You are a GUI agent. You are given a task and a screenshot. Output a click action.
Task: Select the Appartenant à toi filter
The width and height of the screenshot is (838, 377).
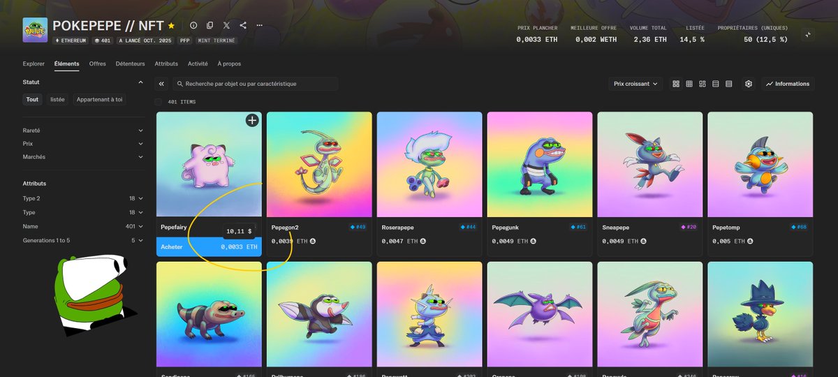(99, 100)
